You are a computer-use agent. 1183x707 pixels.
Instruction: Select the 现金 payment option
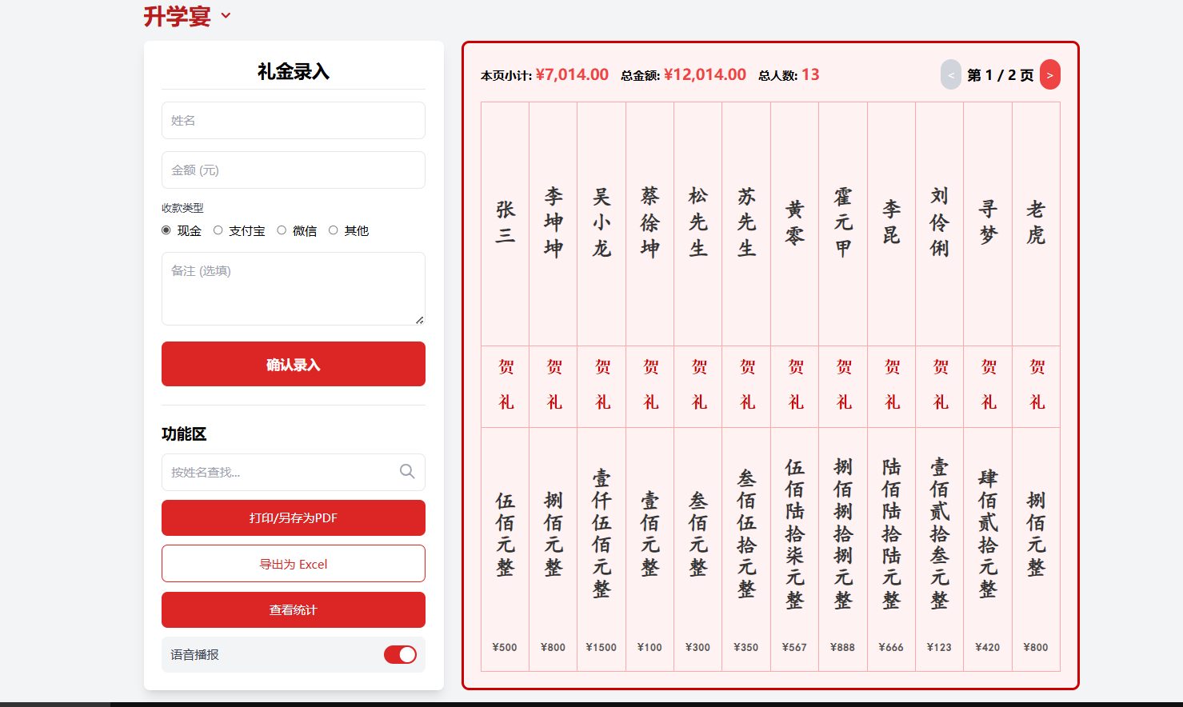pyautogui.click(x=166, y=230)
